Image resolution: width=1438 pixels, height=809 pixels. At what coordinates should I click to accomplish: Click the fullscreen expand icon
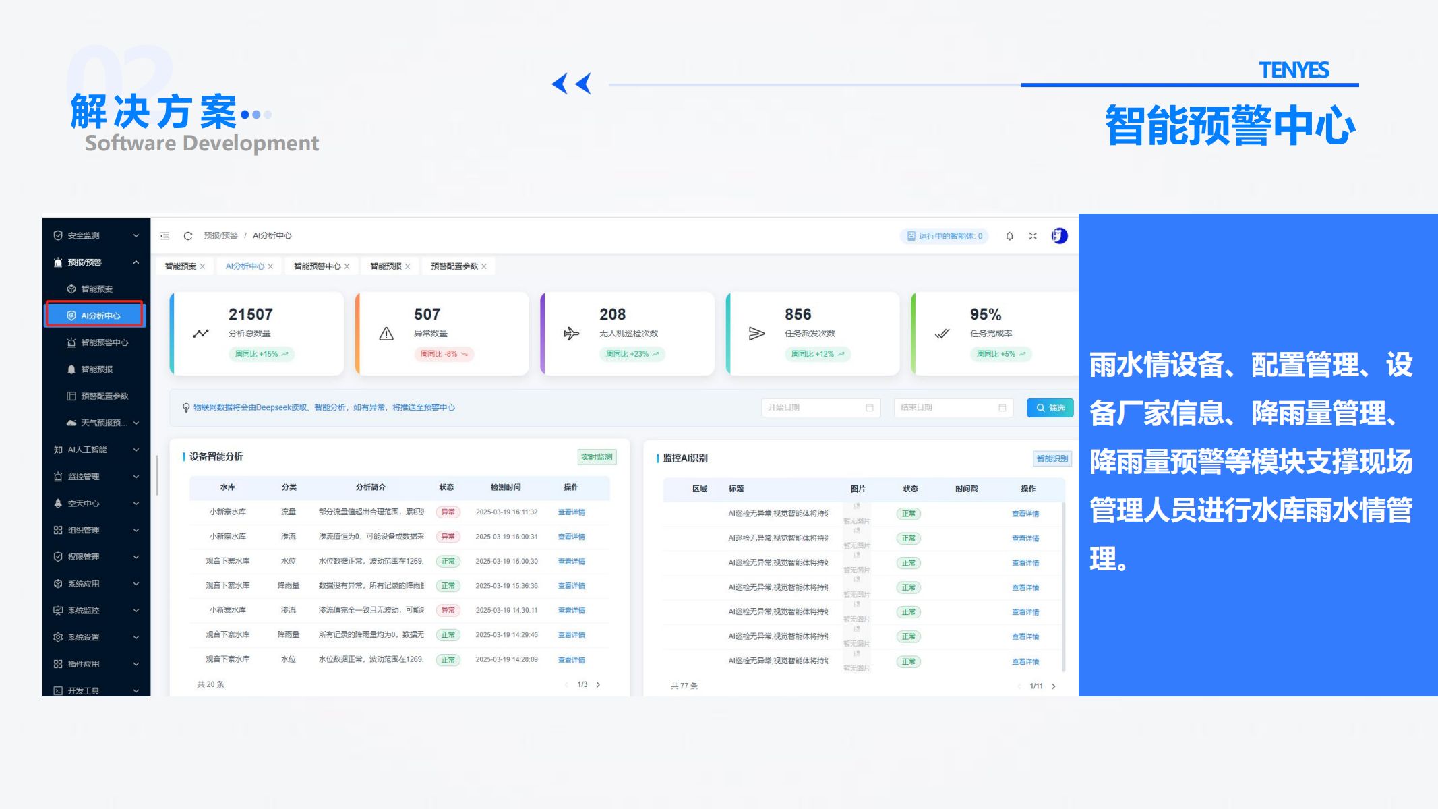[1033, 236]
